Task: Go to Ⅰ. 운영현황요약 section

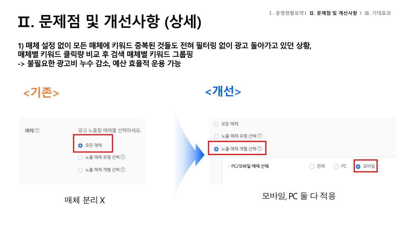Action: (287, 13)
